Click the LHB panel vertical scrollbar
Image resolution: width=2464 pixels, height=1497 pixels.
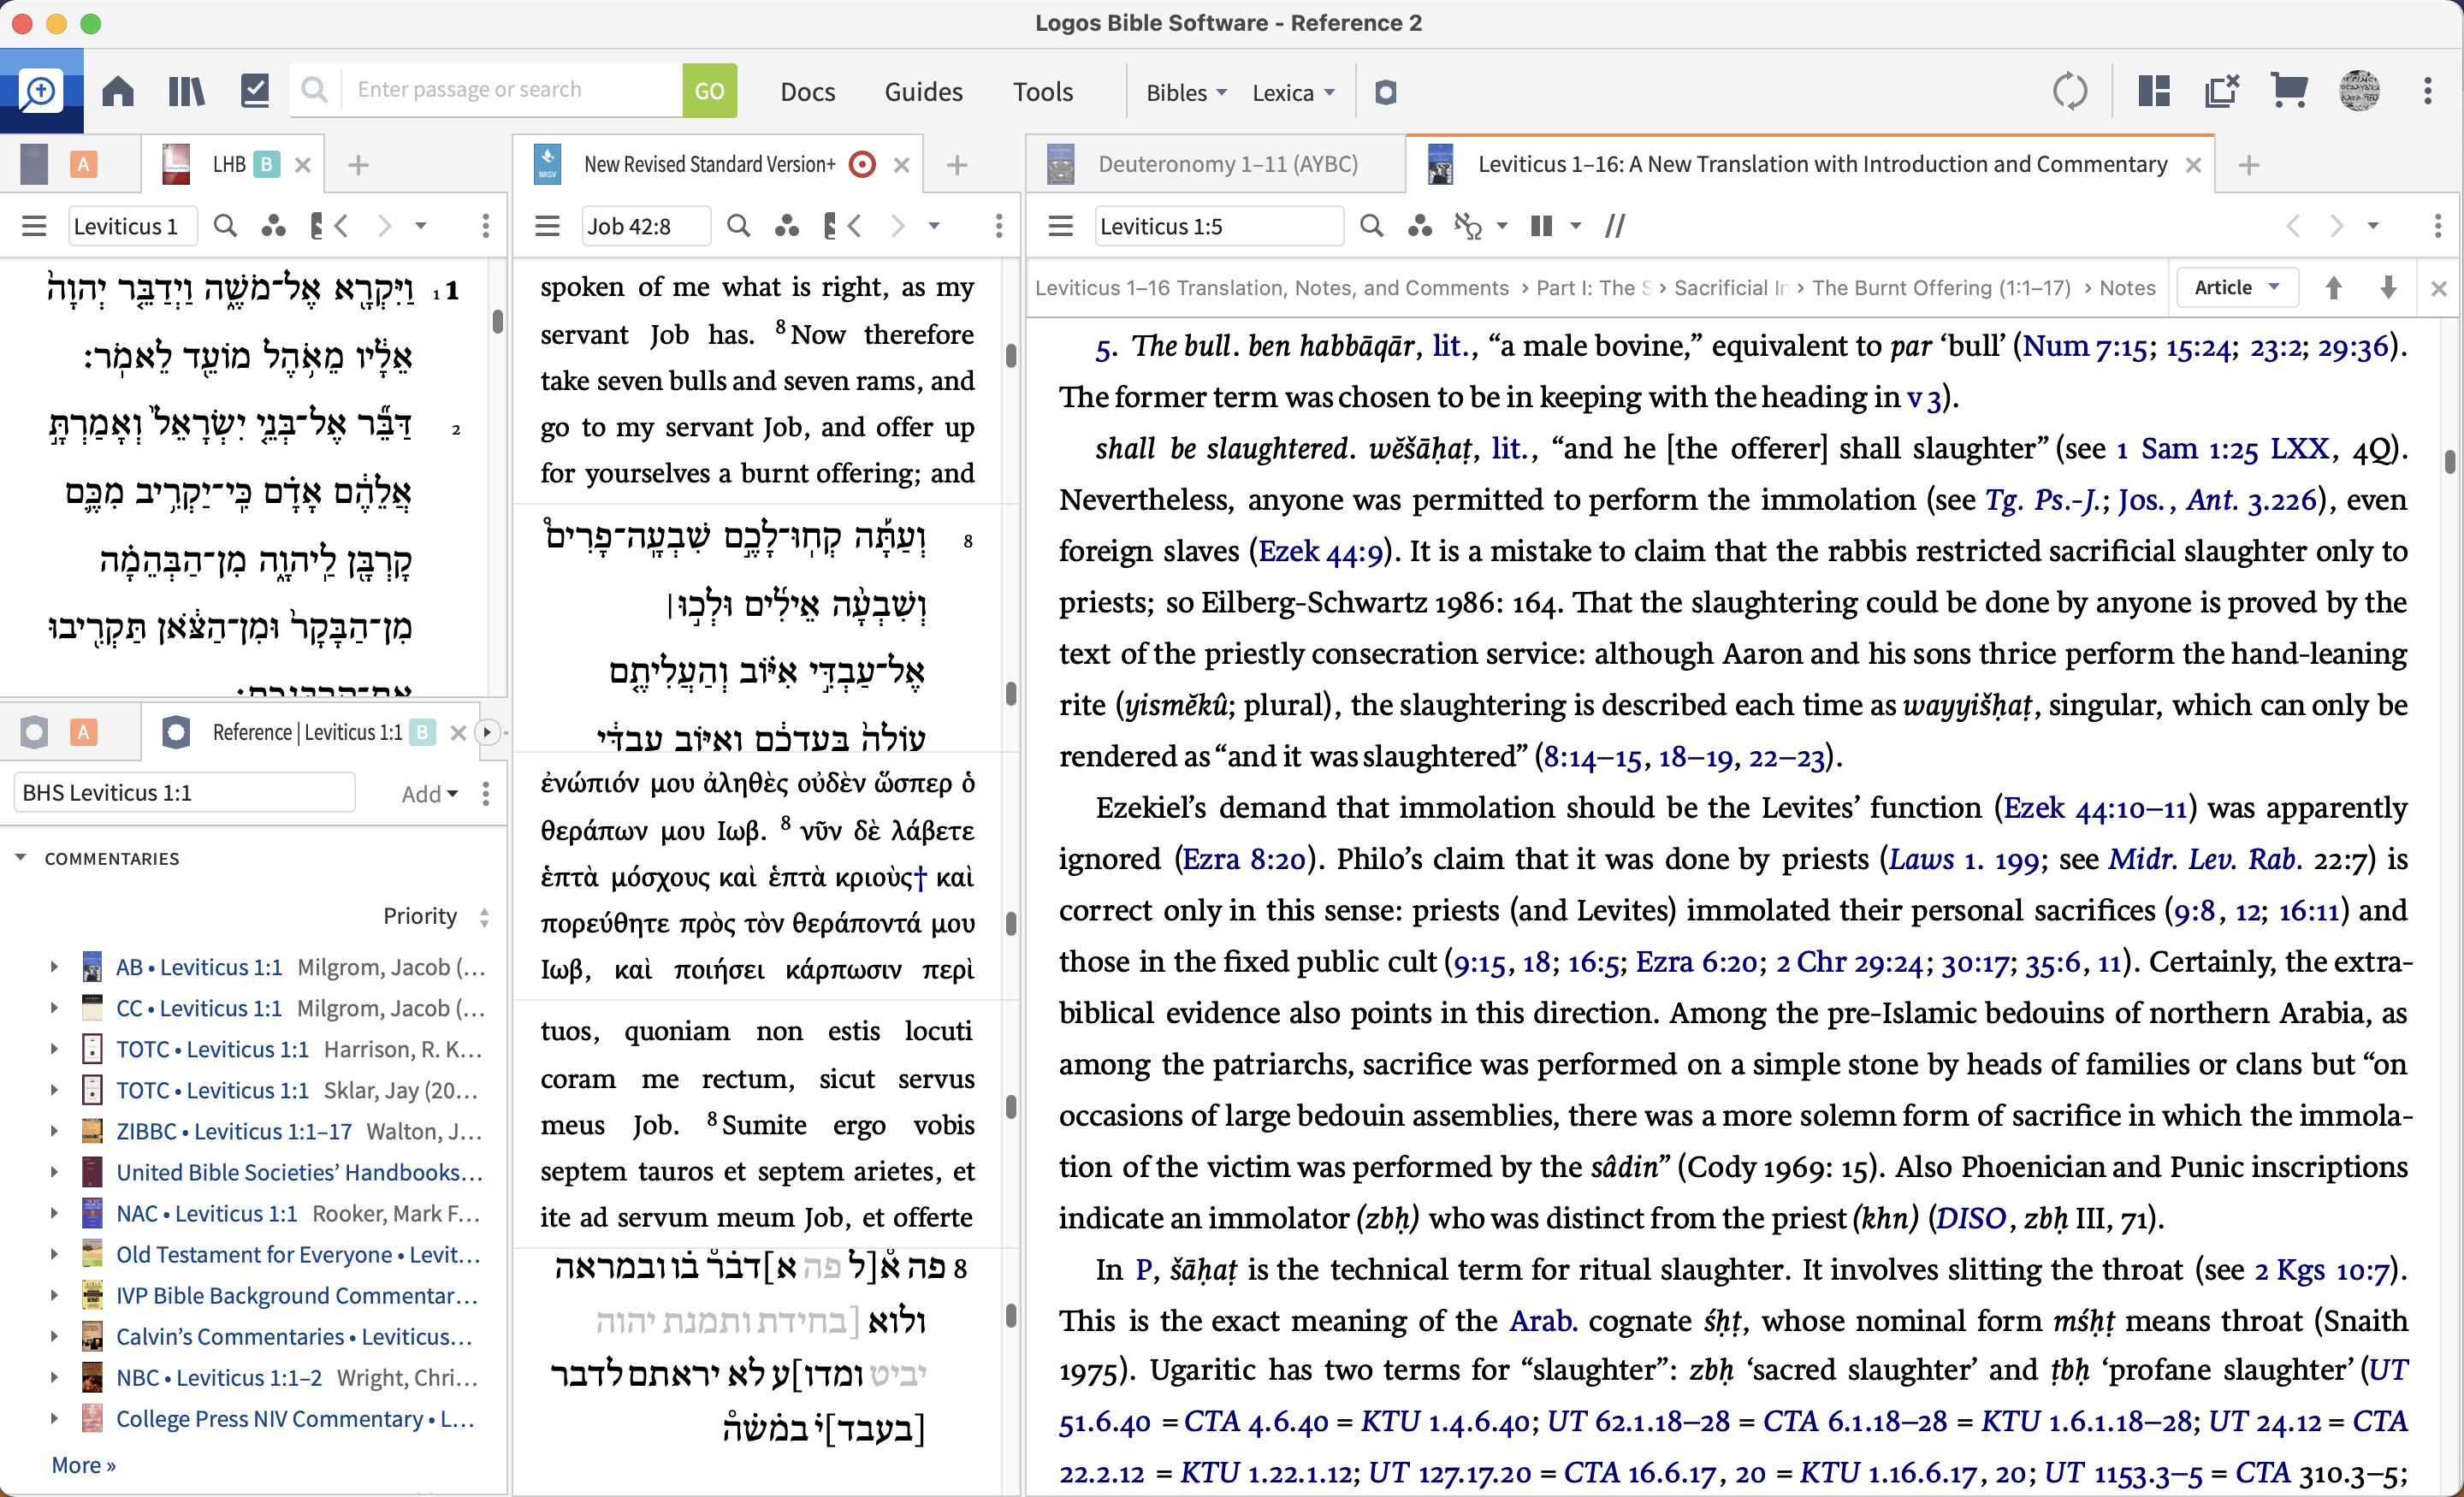[497, 323]
